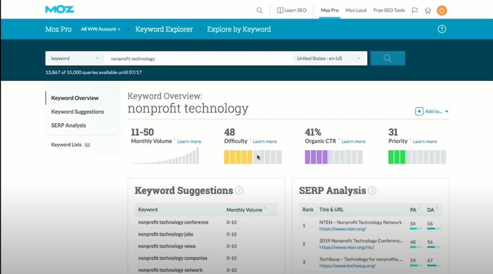Open the https://www.nten.org/ntc/ link
The width and height of the screenshot is (493, 274).
click(x=347, y=247)
